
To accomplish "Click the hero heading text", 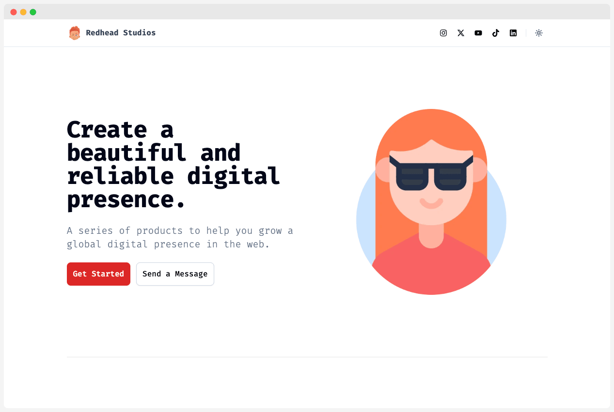I will 173,165.
